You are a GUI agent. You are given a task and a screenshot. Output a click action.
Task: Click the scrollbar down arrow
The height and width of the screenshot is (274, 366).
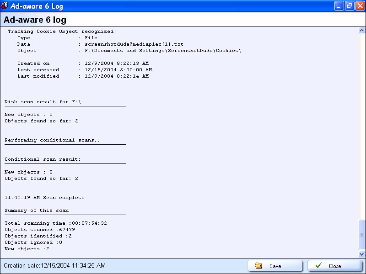(x=361, y=254)
